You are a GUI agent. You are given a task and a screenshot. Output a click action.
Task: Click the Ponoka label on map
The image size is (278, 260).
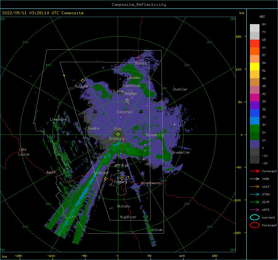(x=141, y=64)
